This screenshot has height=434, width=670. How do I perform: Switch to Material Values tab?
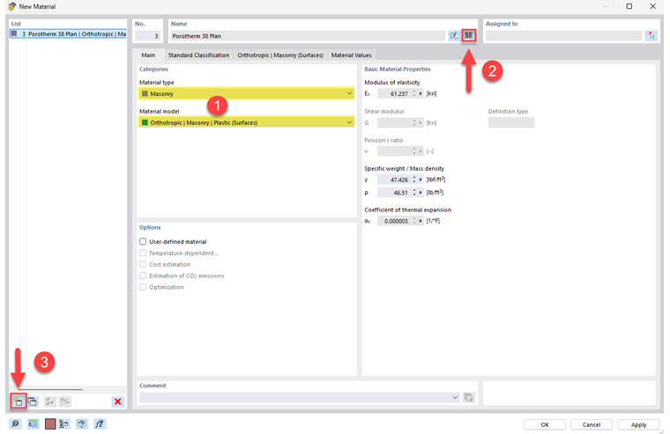[351, 55]
